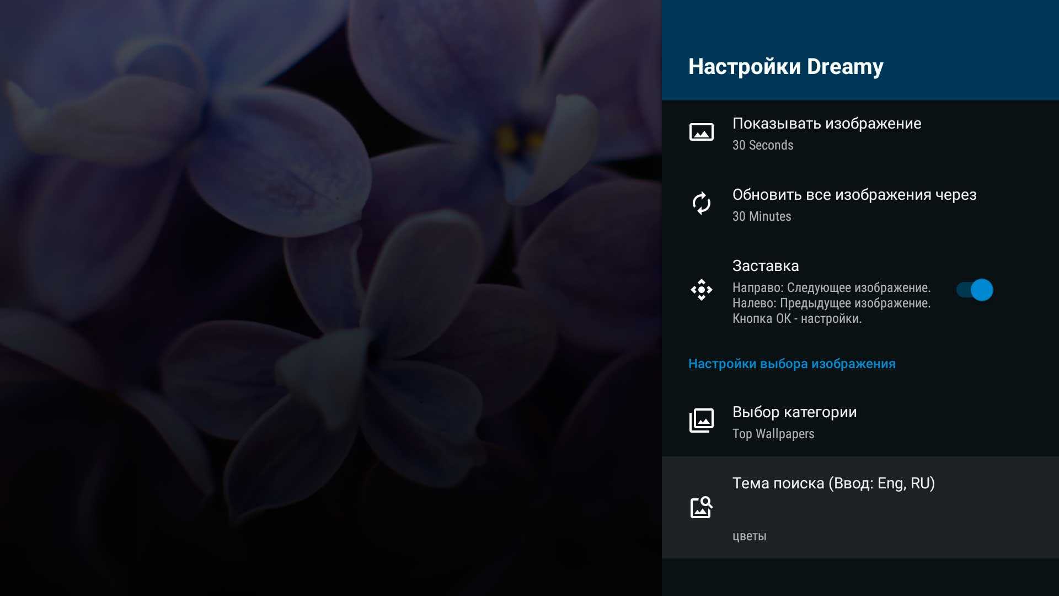
Task: Open Обновить все изображения через setting
Action: click(860, 204)
